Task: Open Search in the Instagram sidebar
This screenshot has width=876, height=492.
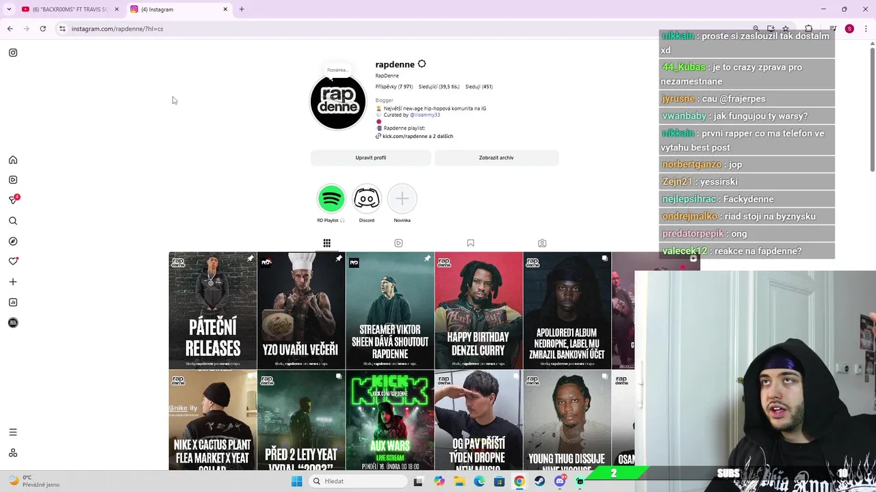Action: click(13, 221)
